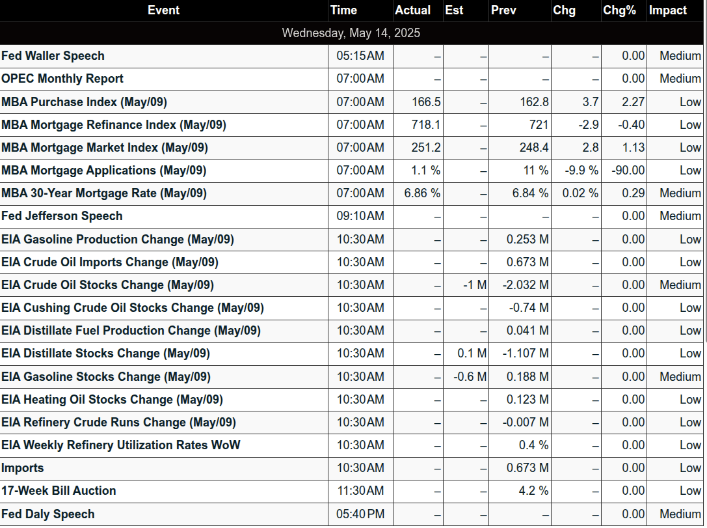707x528 pixels.
Task: Open the Fed Jefferson Speech event
Action: [x=62, y=216]
